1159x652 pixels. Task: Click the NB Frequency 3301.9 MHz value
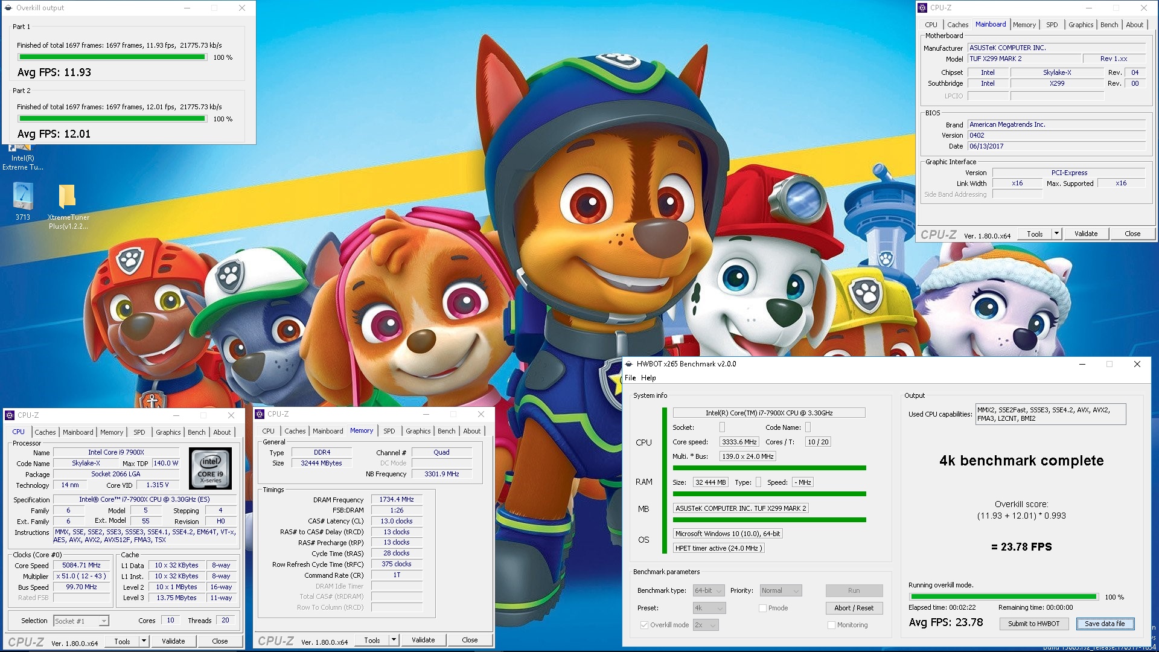[442, 474]
